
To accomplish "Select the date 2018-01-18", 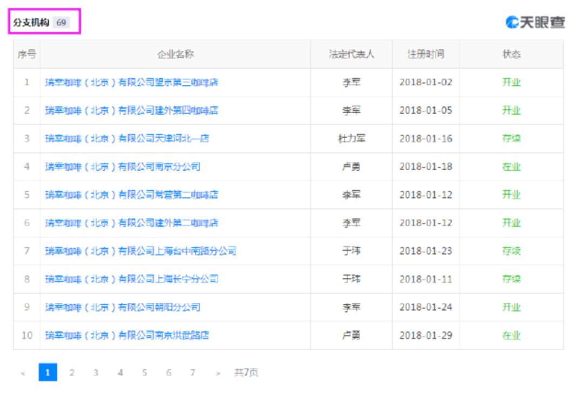I will coord(426,167).
